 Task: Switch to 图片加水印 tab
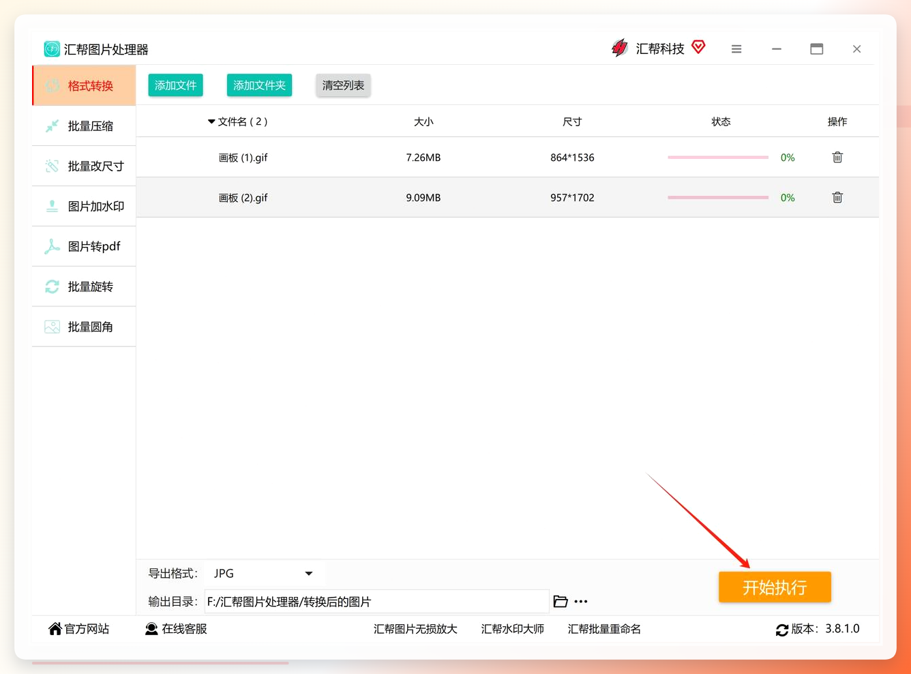point(84,206)
